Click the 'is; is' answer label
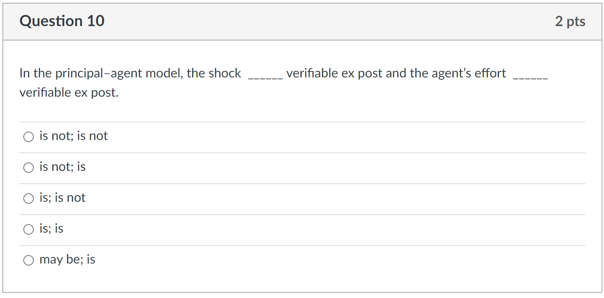 pyautogui.click(x=51, y=228)
